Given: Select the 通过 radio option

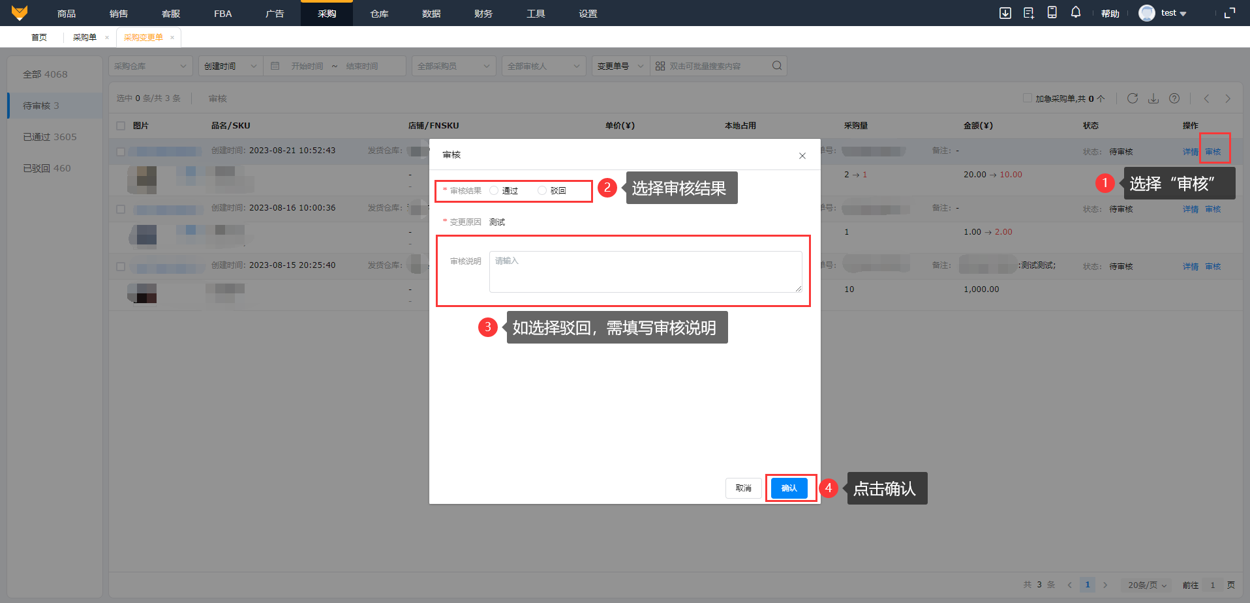Looking at the screenshot, I should click(x=494, y=191).
